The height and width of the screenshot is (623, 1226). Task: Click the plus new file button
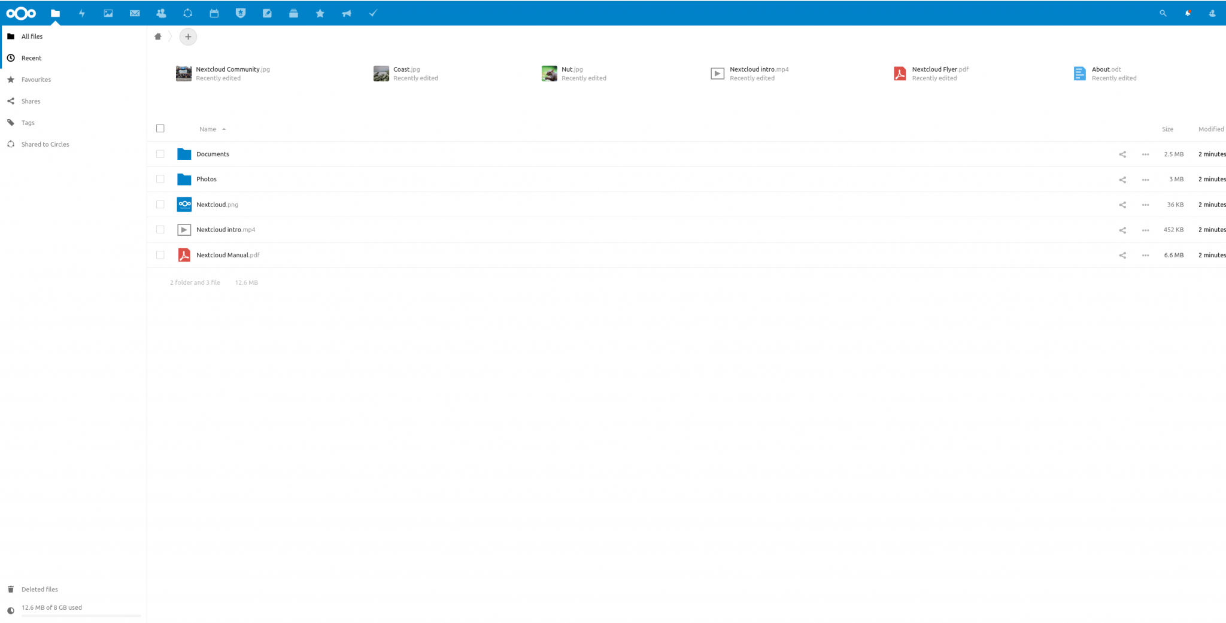tap(188, 37)
